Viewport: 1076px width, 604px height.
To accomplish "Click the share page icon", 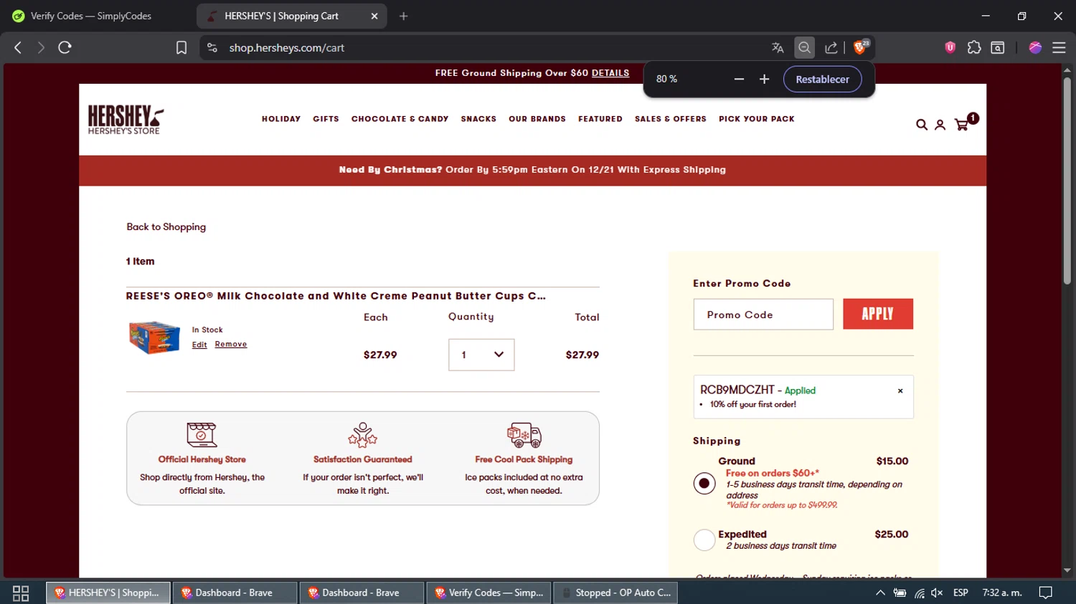I will tap(831, 47).
